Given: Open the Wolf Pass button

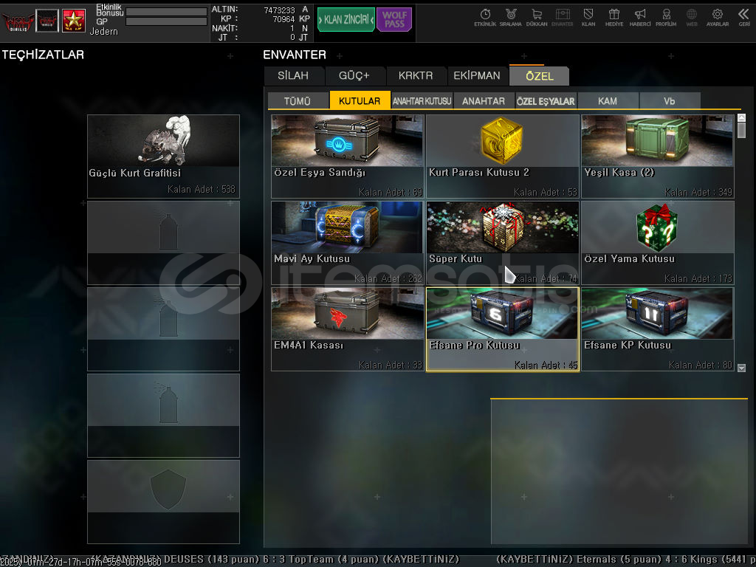Looking at the screenshot, I should (x=394, y=19).
